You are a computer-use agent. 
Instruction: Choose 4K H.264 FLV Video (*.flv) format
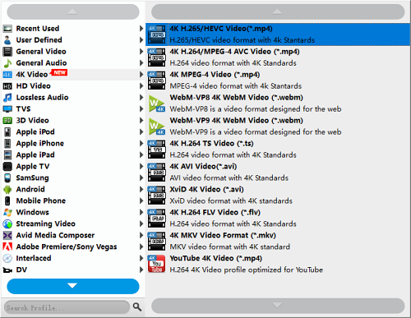(278, 219)
